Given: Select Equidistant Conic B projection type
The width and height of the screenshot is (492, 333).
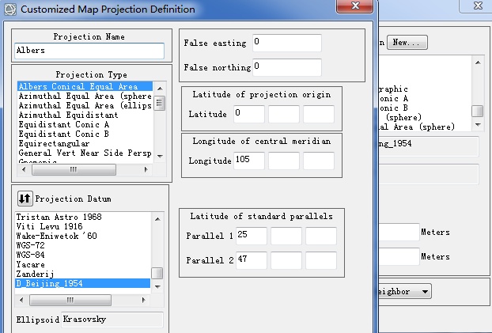Looking at the screenshot, I should 85,134.
